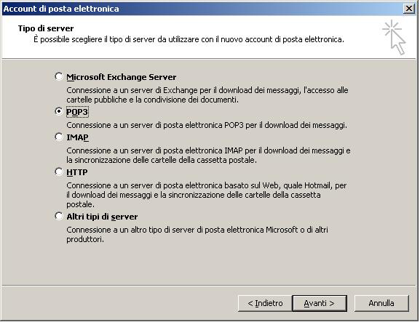Click the Altri tipi di server label

(102, 217)
